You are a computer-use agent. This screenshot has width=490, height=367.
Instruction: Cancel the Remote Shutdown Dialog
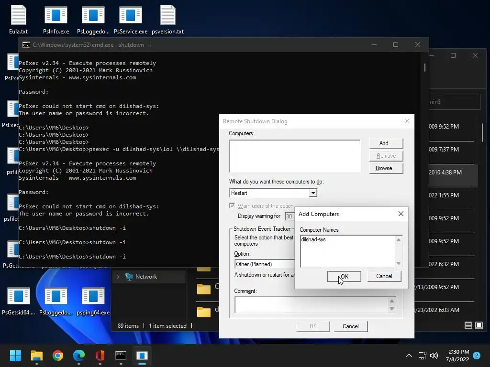(x=351, y=326)
